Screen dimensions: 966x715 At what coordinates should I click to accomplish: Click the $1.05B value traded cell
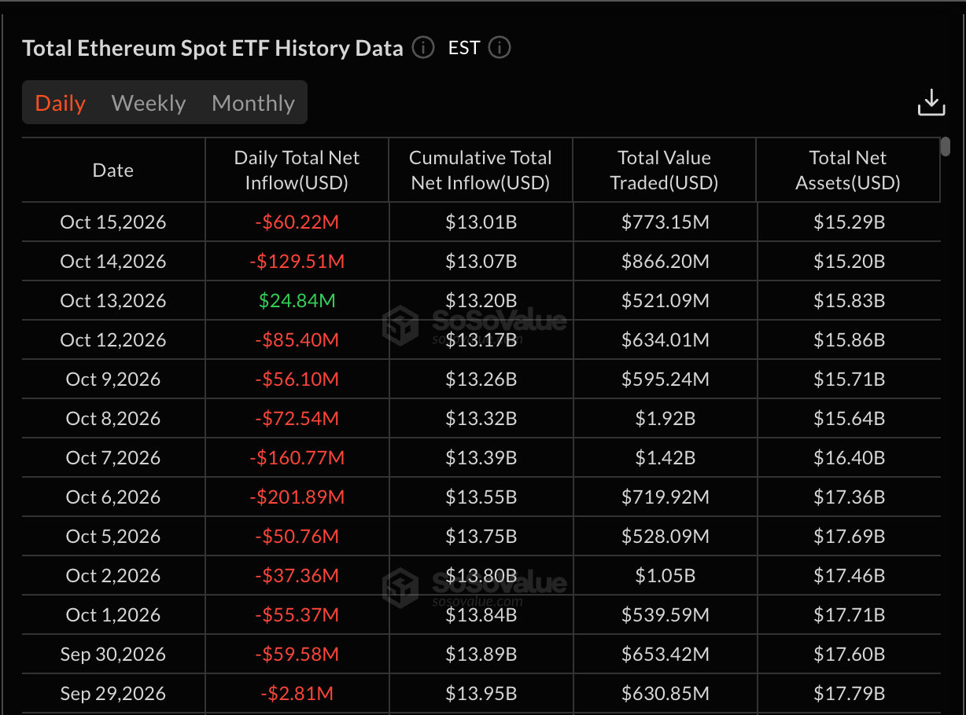[666, 576]
